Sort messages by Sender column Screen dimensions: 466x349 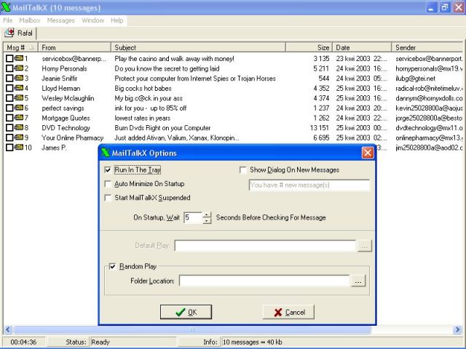click(427, 47)
